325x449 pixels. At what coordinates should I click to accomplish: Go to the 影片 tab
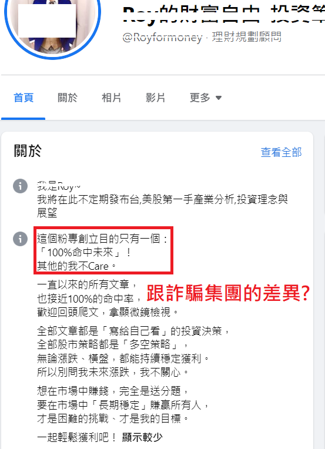coord(156,98)
